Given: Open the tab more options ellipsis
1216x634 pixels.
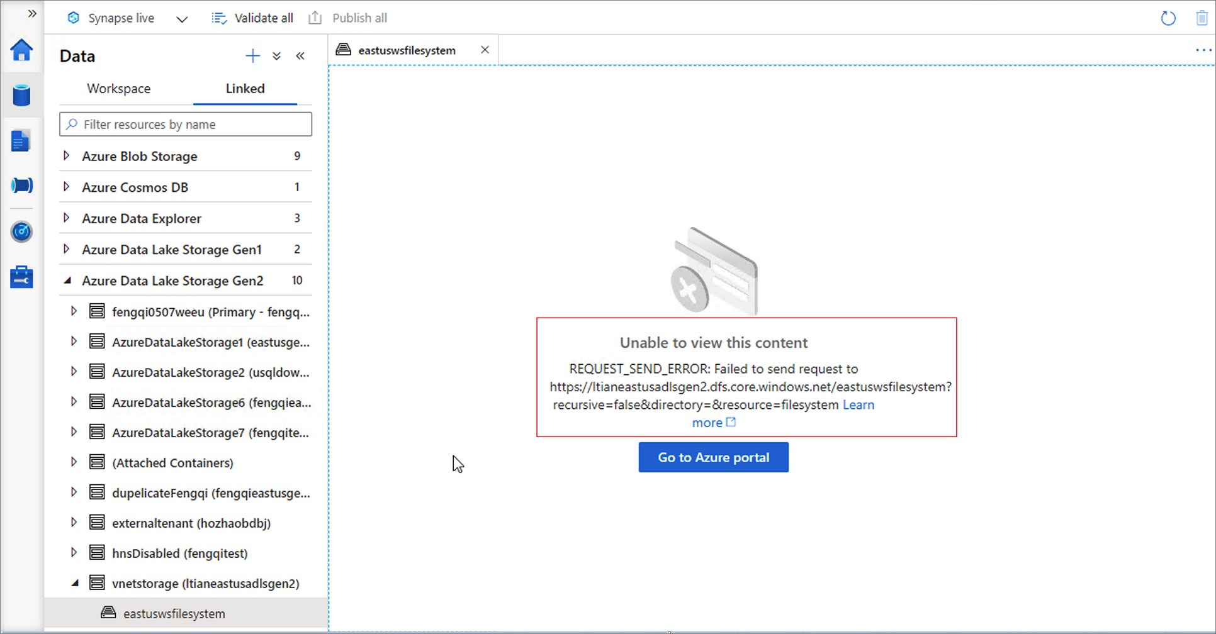Looking at the screenshot, I should point(1203,50).
